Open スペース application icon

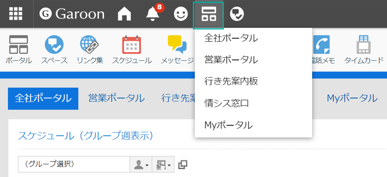(x=54, y=50)
